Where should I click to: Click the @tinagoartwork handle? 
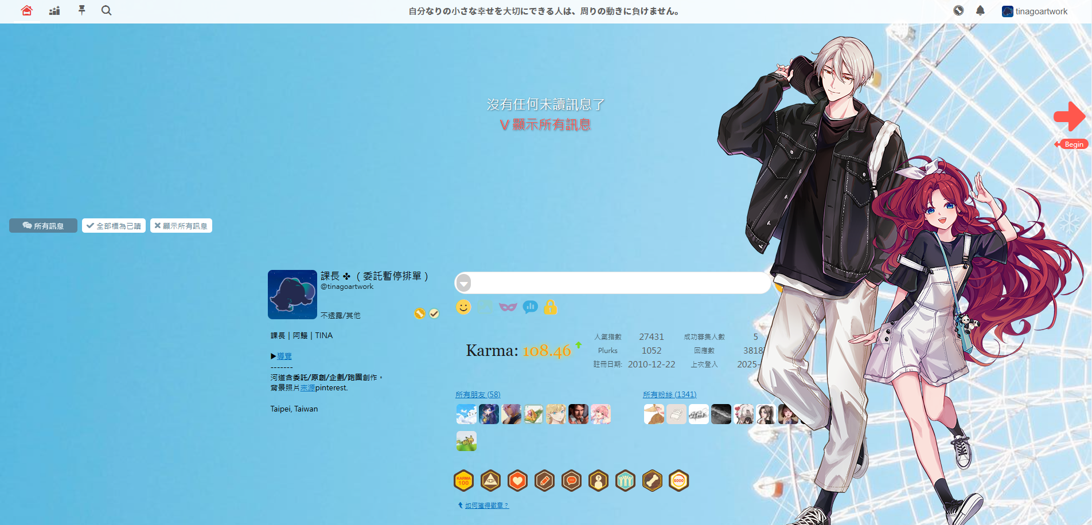click(x=347, y=287)
